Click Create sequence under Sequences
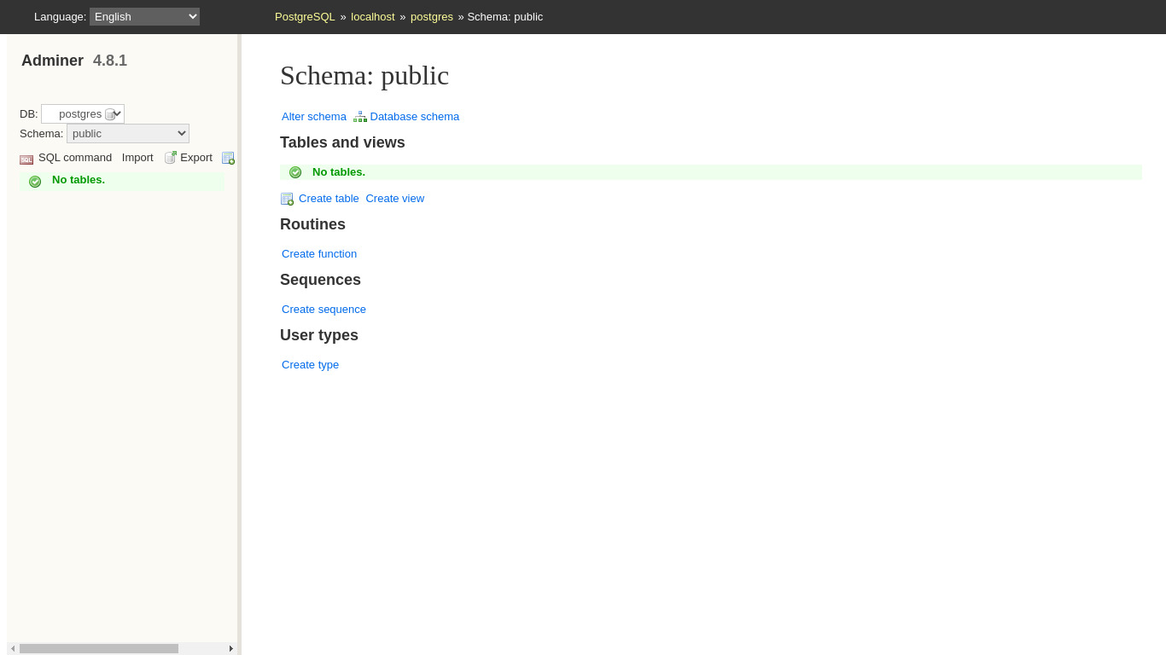The height and width of the screenshot is (655, 1166). pos(324,310)
